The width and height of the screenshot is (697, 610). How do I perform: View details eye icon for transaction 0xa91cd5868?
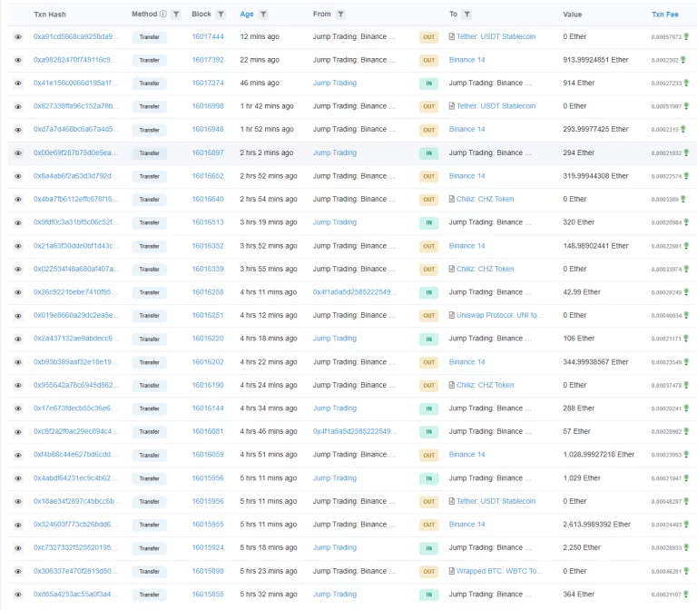click(17, 36)
